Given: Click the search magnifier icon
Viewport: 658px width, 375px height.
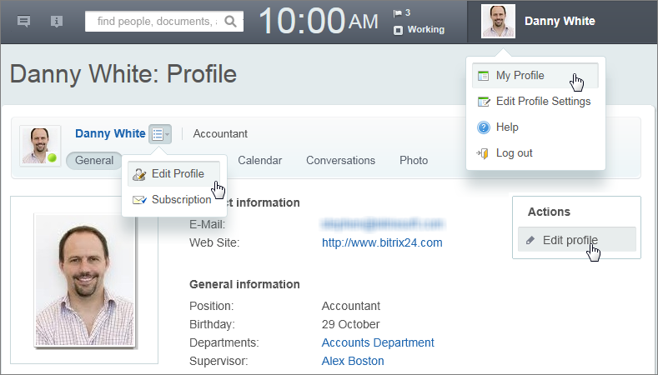Looking at the screenshot, I should pos(231,22).
